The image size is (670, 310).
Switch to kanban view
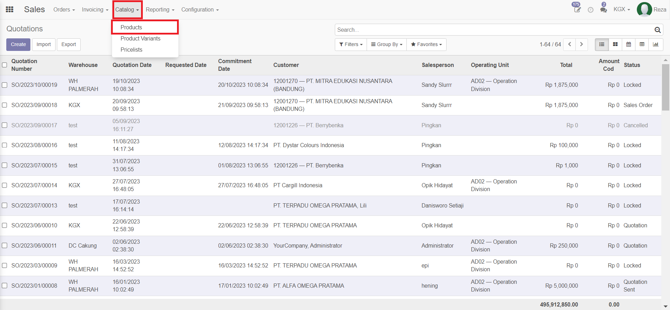tap(615, 44)
